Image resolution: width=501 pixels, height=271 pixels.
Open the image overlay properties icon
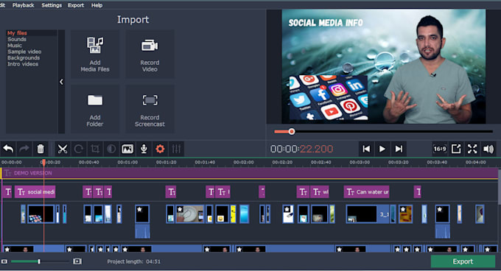click(127, 149)
